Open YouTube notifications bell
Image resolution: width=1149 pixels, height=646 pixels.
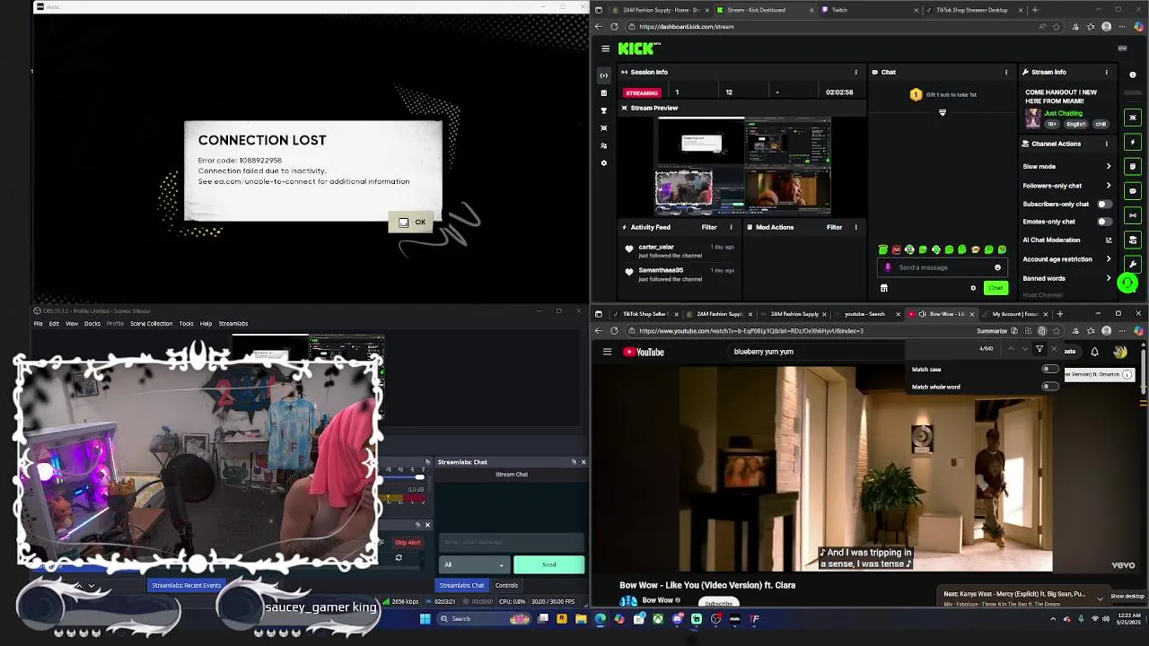pos(1094,352)
